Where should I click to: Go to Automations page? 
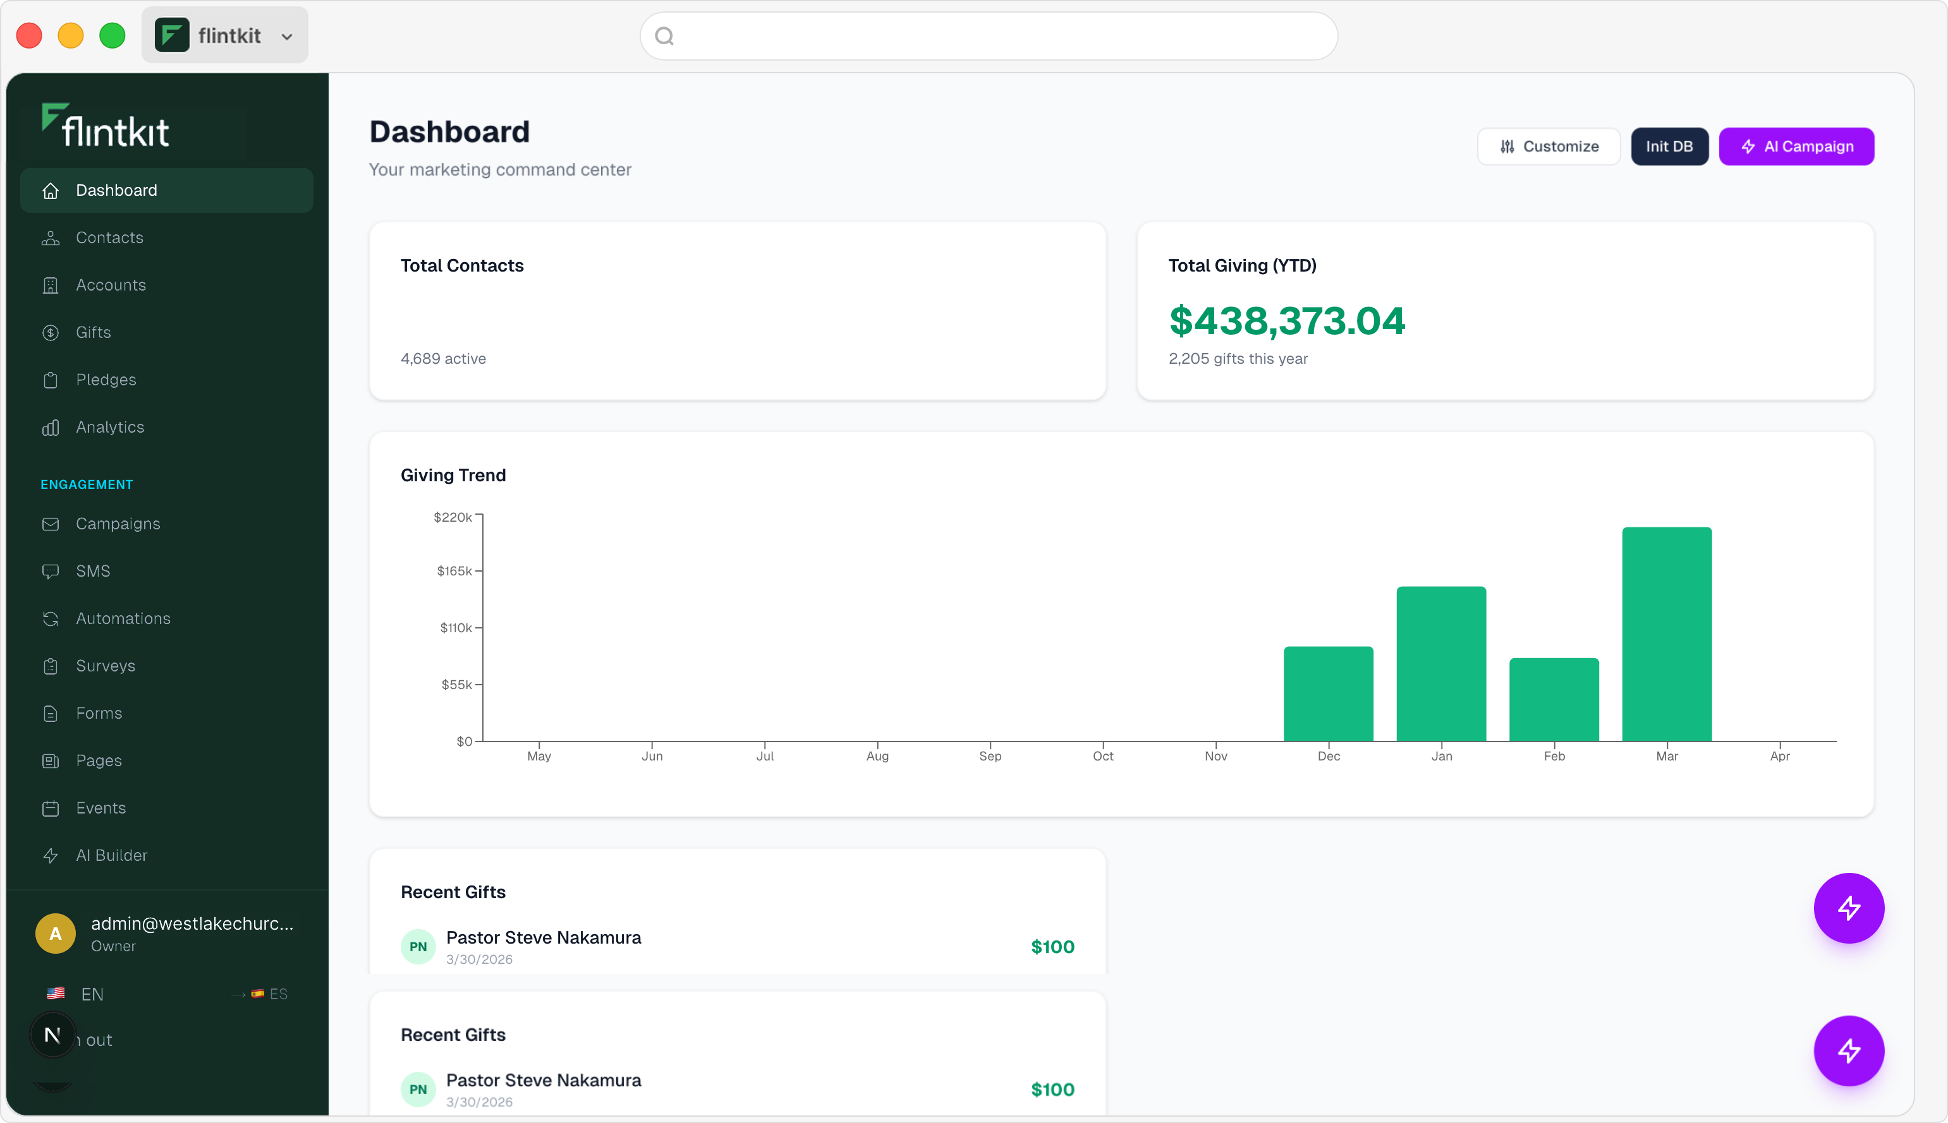pyautogui.click(x=167, y=618)
